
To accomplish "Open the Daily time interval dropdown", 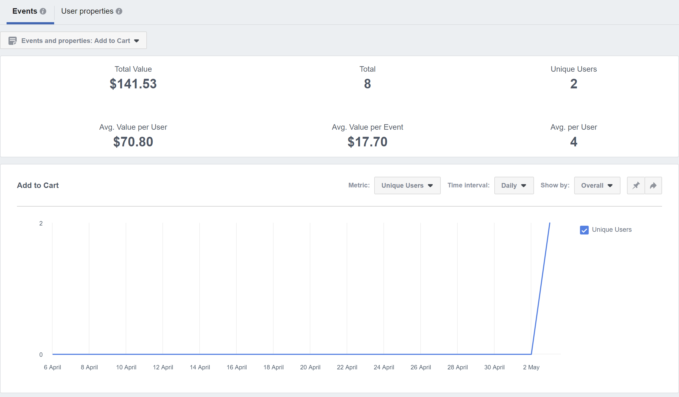I will 513,186.
